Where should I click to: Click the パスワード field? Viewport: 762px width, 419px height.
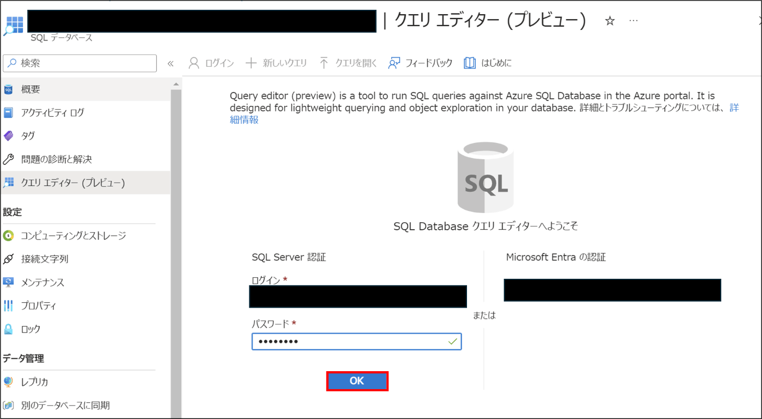point(357,341)
